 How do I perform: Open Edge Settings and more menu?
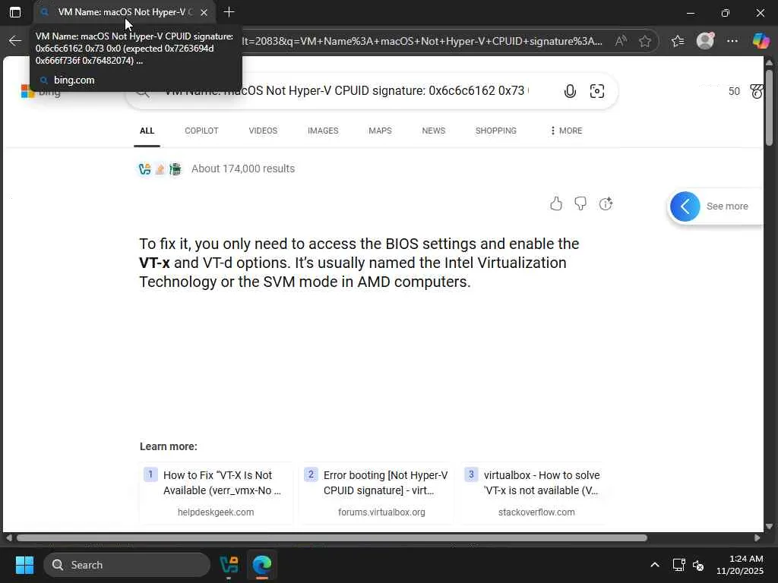click(732, 41)
